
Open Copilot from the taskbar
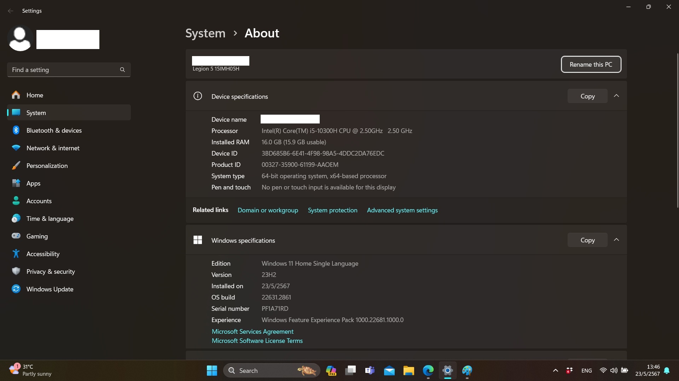tap(331, 370)
